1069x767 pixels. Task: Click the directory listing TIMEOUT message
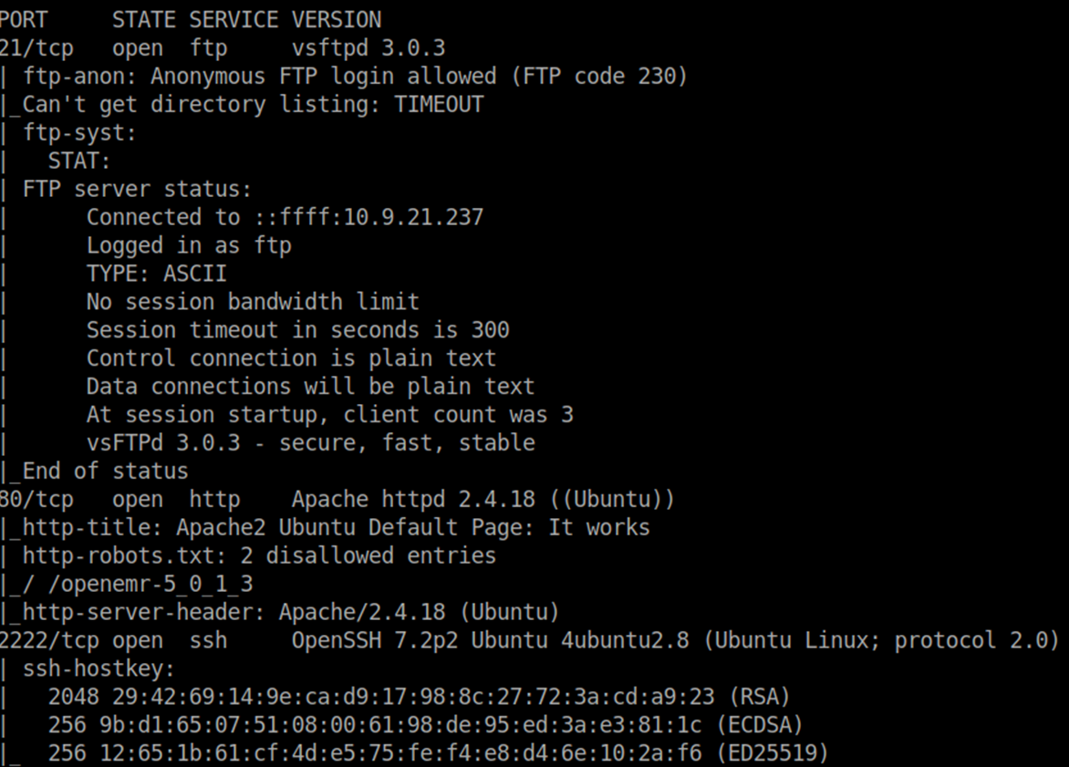pos(253,104)
